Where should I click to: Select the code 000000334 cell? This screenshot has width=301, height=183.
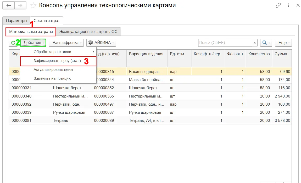click(x=30, y=88)
